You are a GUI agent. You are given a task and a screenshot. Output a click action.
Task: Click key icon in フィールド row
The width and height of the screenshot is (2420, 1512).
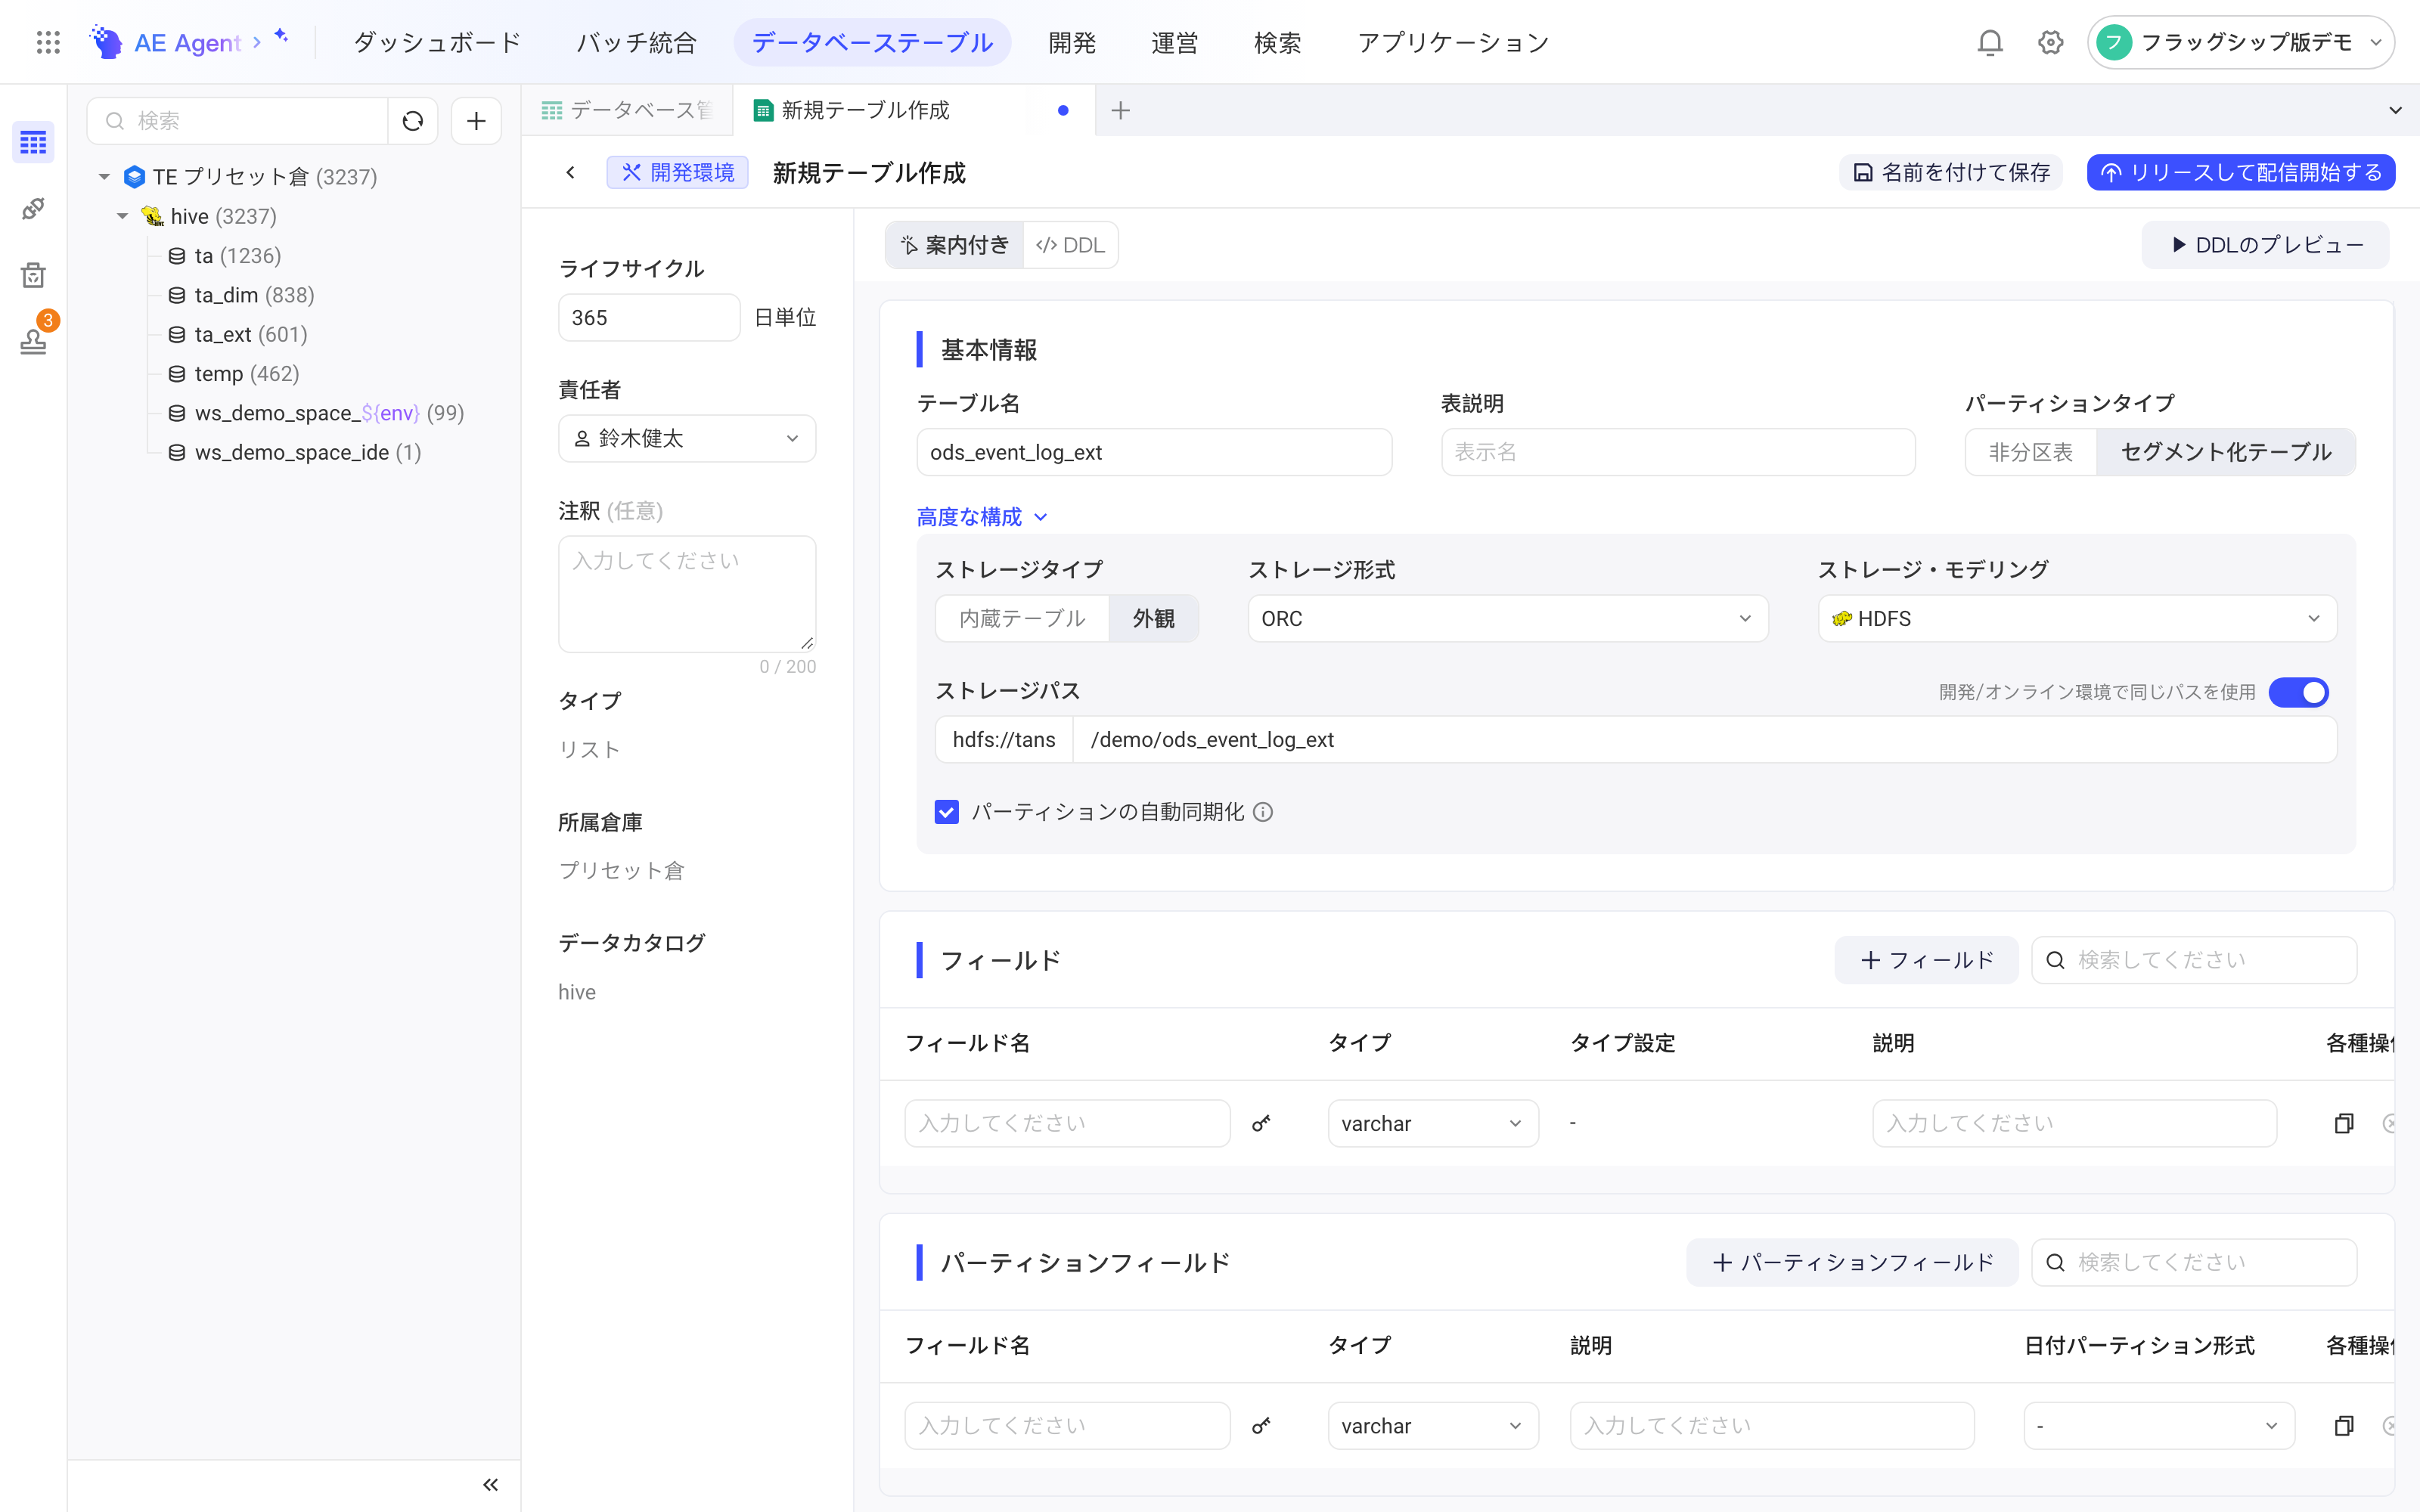[1261, 1123]
